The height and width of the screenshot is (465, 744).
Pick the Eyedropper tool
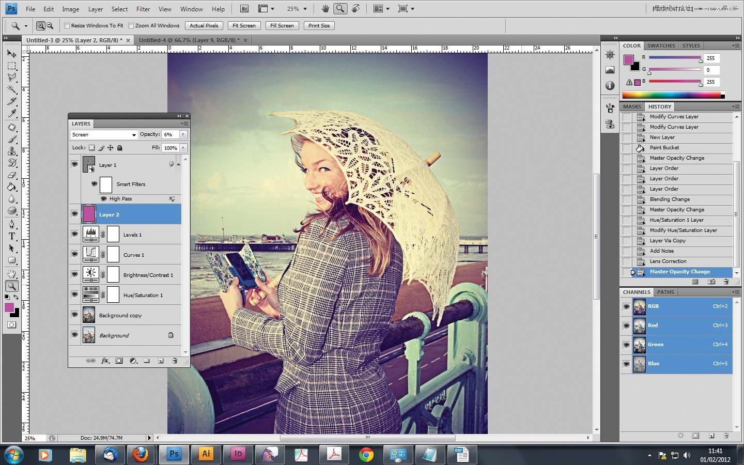tap(11, 114)
